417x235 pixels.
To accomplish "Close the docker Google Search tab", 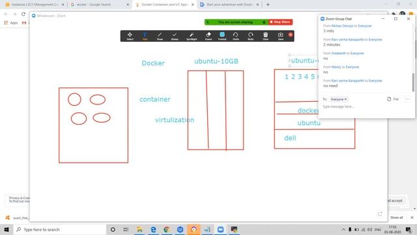I will (128, 5).
